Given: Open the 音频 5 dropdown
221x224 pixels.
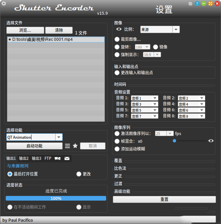Looking at the screenshot, I should click(144, 110).
